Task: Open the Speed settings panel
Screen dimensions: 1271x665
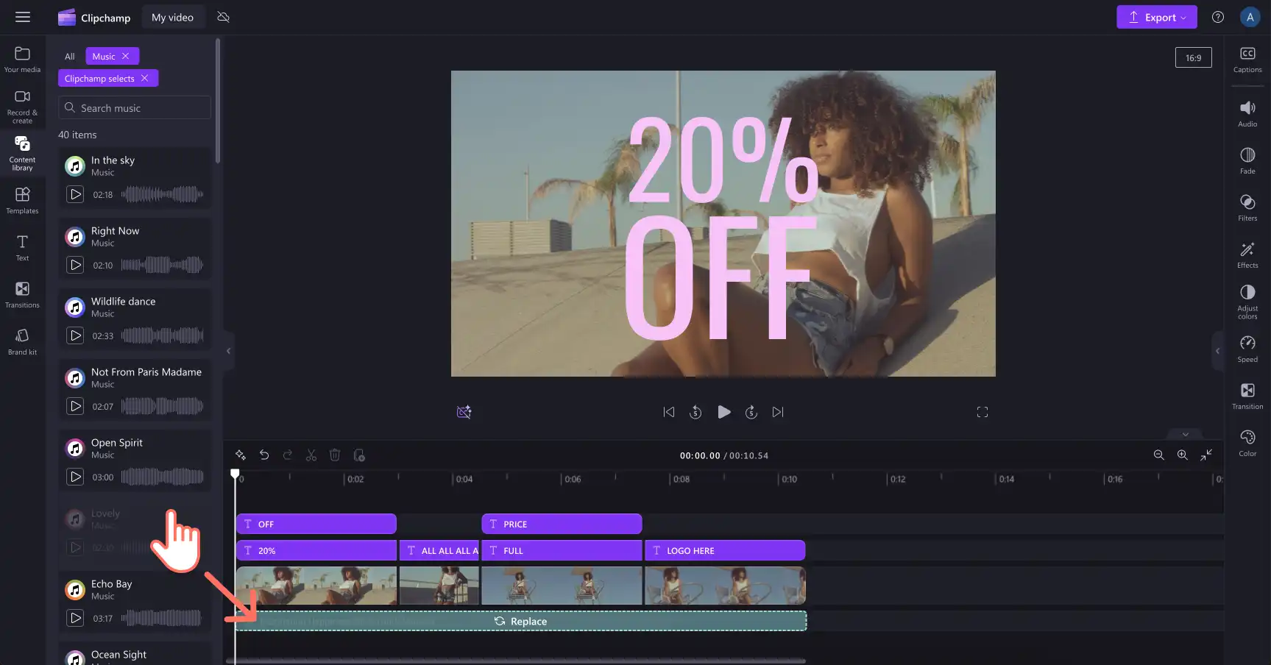Action: [1247, 349]
